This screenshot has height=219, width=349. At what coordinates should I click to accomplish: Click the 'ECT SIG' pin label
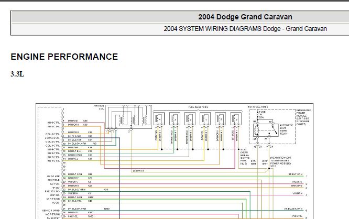(54, 184)
